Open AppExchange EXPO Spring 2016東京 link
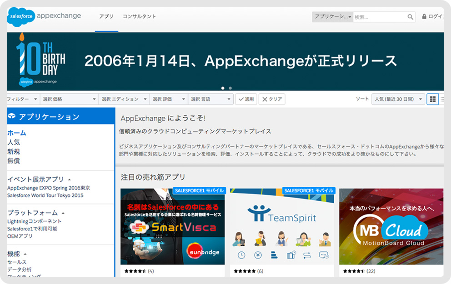 point(49,188)
